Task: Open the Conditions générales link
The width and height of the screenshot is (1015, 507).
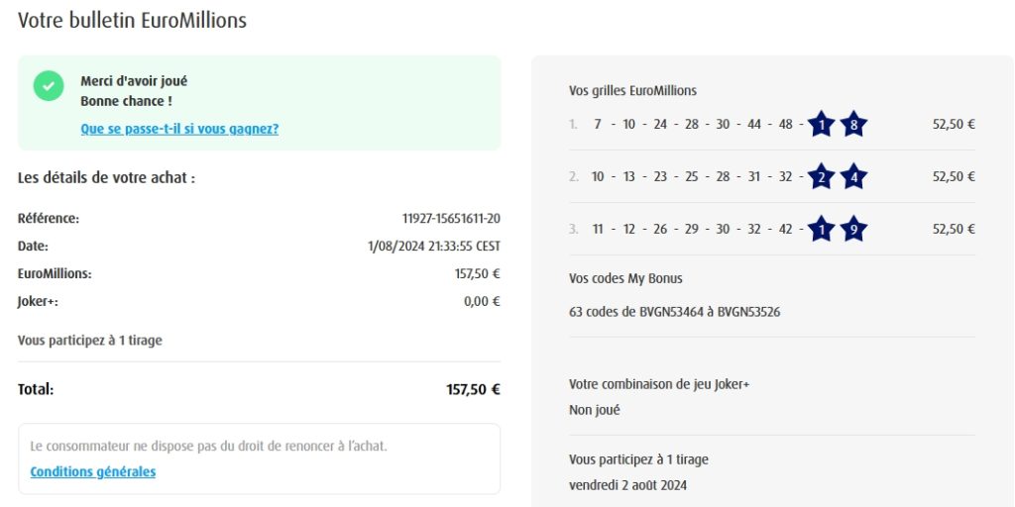Action: click(x=93, y=472)
